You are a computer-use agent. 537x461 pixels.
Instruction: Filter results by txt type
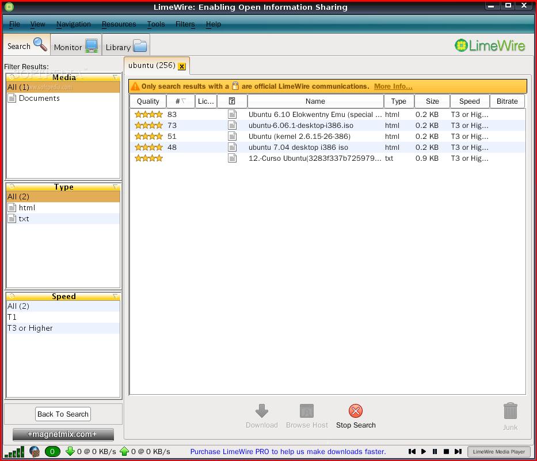point(63,218)
